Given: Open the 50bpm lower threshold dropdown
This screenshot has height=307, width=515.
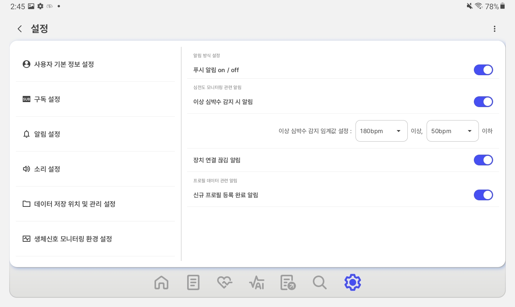Looking at the screenshot, I should [x=453, y=131].
